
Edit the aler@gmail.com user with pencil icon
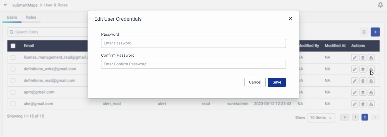coord(354,104)
